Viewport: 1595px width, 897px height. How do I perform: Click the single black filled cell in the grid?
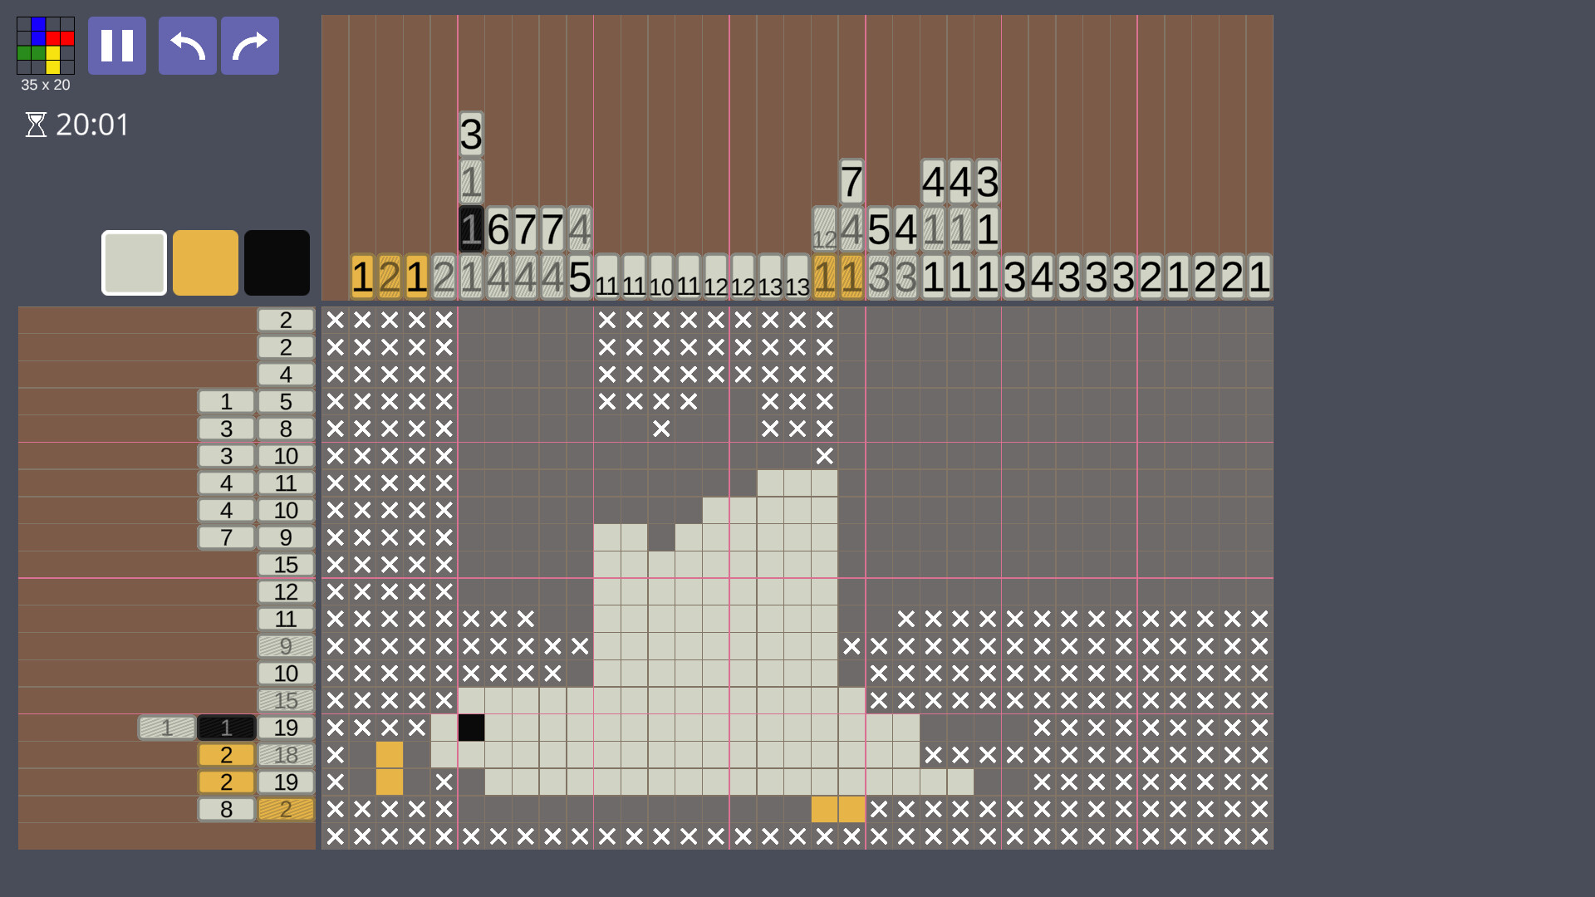pos(472,728)
